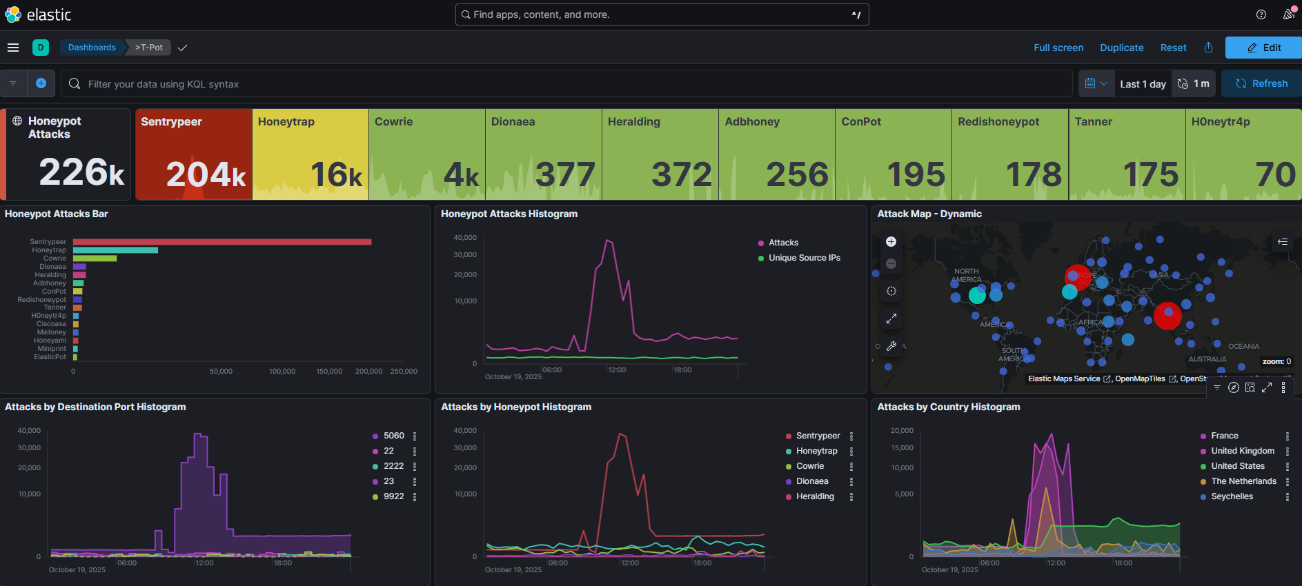Add a filter with the plus icon

pos(41,83)
